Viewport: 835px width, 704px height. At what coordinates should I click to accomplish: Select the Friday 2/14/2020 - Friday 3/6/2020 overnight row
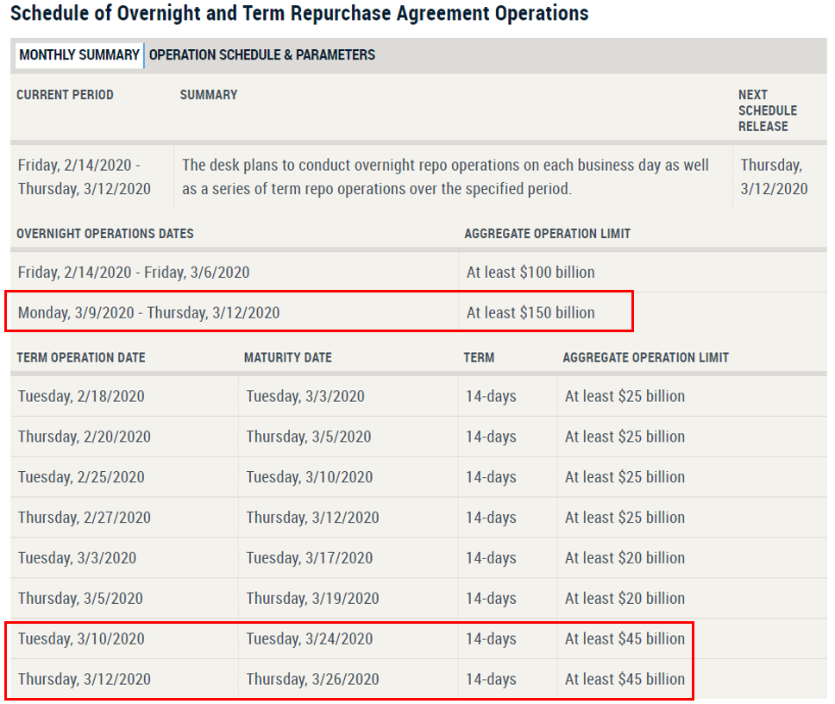tap(134, 273)
